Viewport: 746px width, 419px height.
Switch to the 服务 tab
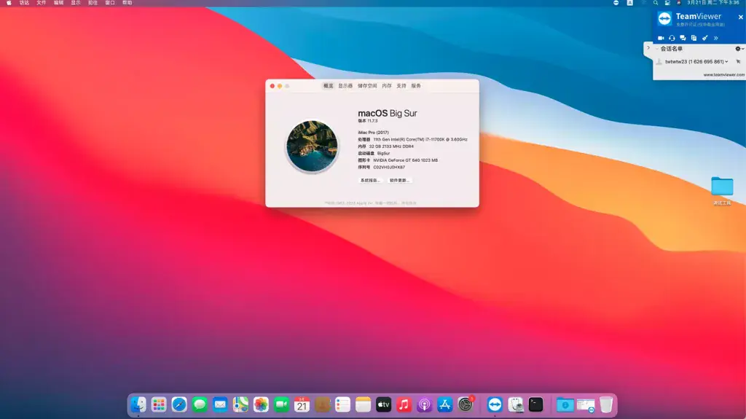point(416,86)
